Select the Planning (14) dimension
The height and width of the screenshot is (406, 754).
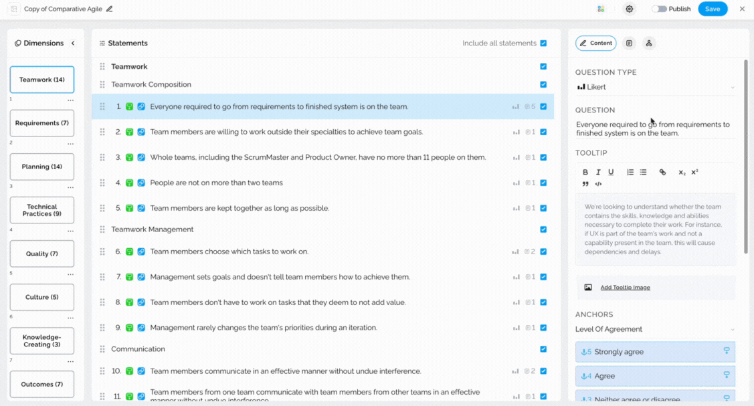(42, 167)
